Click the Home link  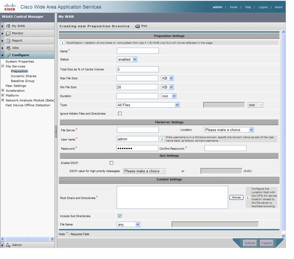234,7
